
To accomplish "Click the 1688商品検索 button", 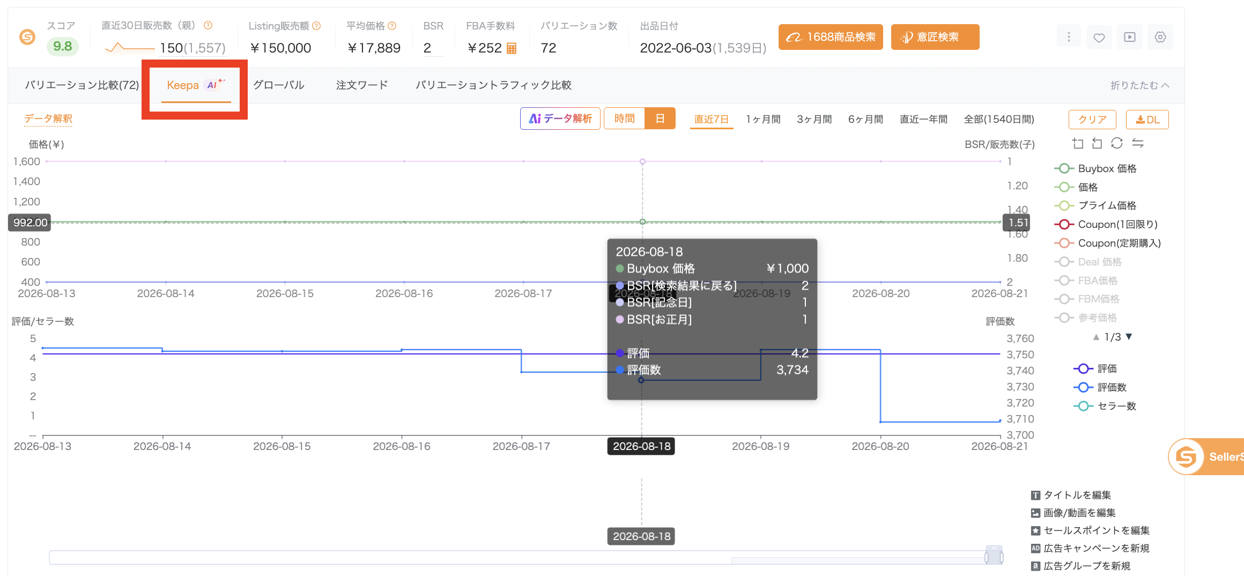I will [831, 37].
